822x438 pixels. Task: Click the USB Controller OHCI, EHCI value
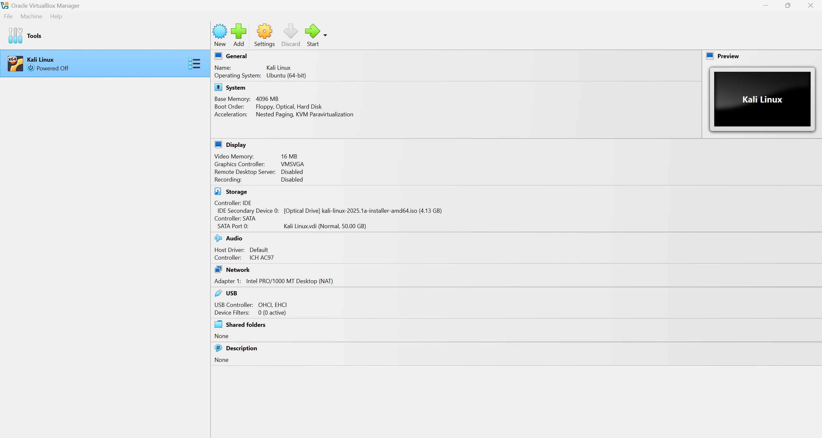tap(272, 305)
